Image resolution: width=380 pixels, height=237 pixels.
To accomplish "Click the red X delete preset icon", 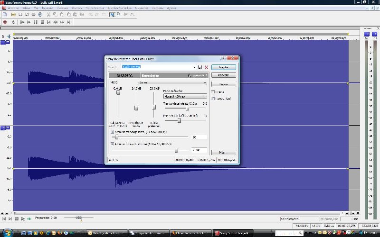I will point(207,67).
